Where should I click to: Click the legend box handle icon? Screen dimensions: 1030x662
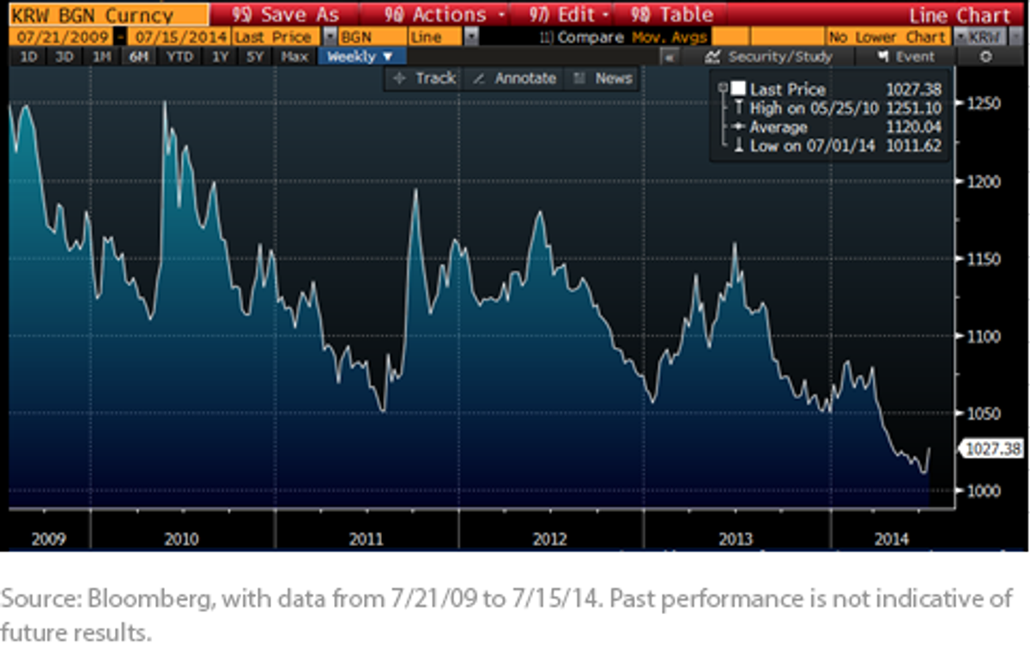coord(723,88)
